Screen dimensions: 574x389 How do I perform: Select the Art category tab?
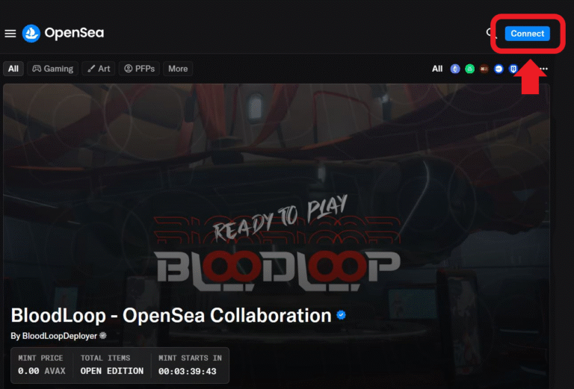[99, 69]
